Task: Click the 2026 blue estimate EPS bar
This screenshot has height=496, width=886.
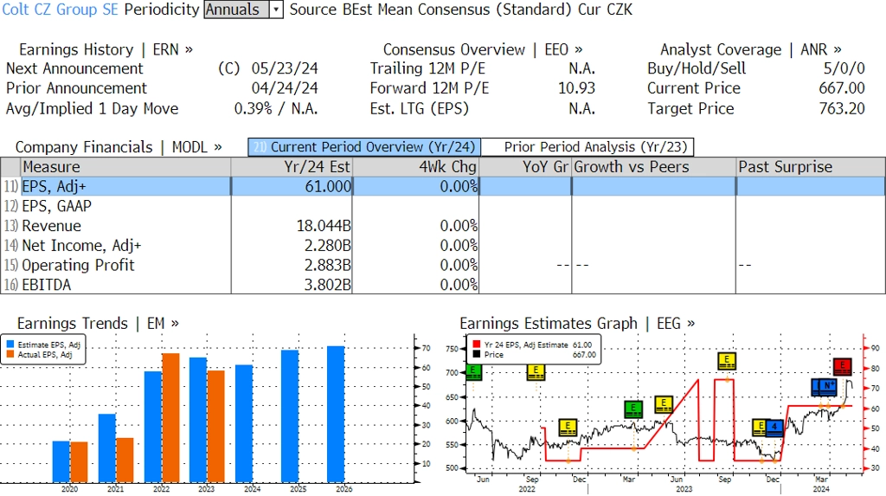Action: point(336,415)
